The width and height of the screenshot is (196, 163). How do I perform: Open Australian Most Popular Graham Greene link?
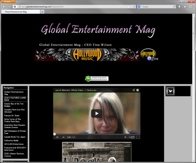pyautogui.click(x=15, y=126)
